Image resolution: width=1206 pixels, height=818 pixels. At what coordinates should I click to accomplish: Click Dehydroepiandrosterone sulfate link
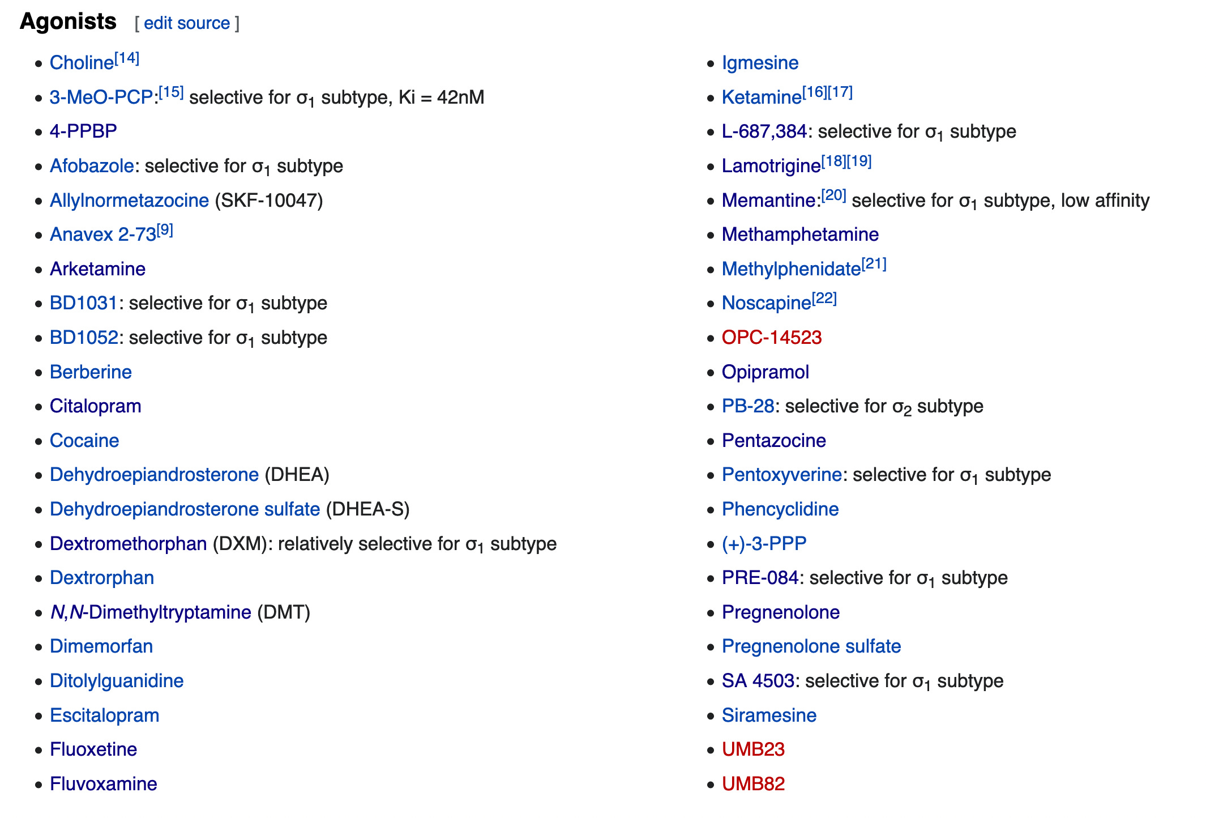click(x=185, y=509)
